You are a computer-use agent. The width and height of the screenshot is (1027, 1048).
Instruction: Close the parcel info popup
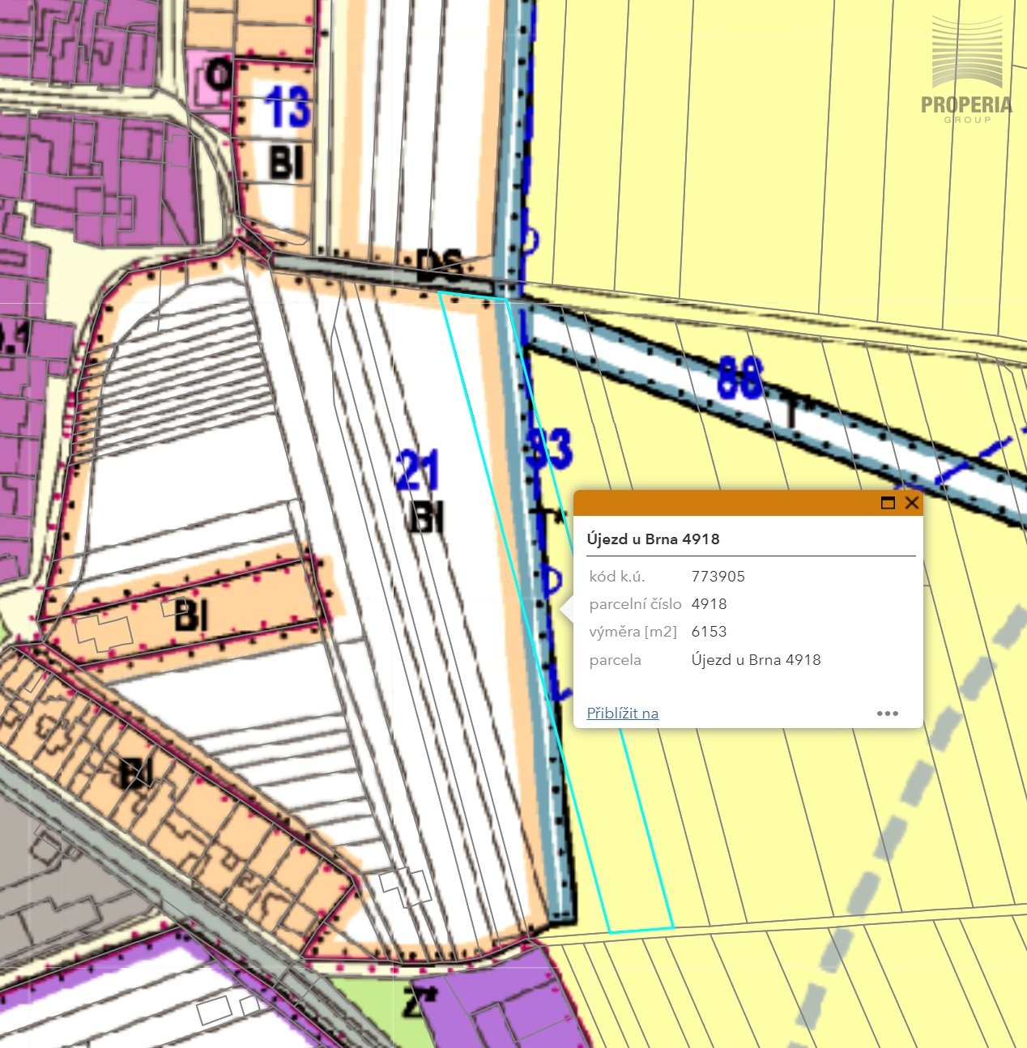pyautogui.click(x=911, y=503)
